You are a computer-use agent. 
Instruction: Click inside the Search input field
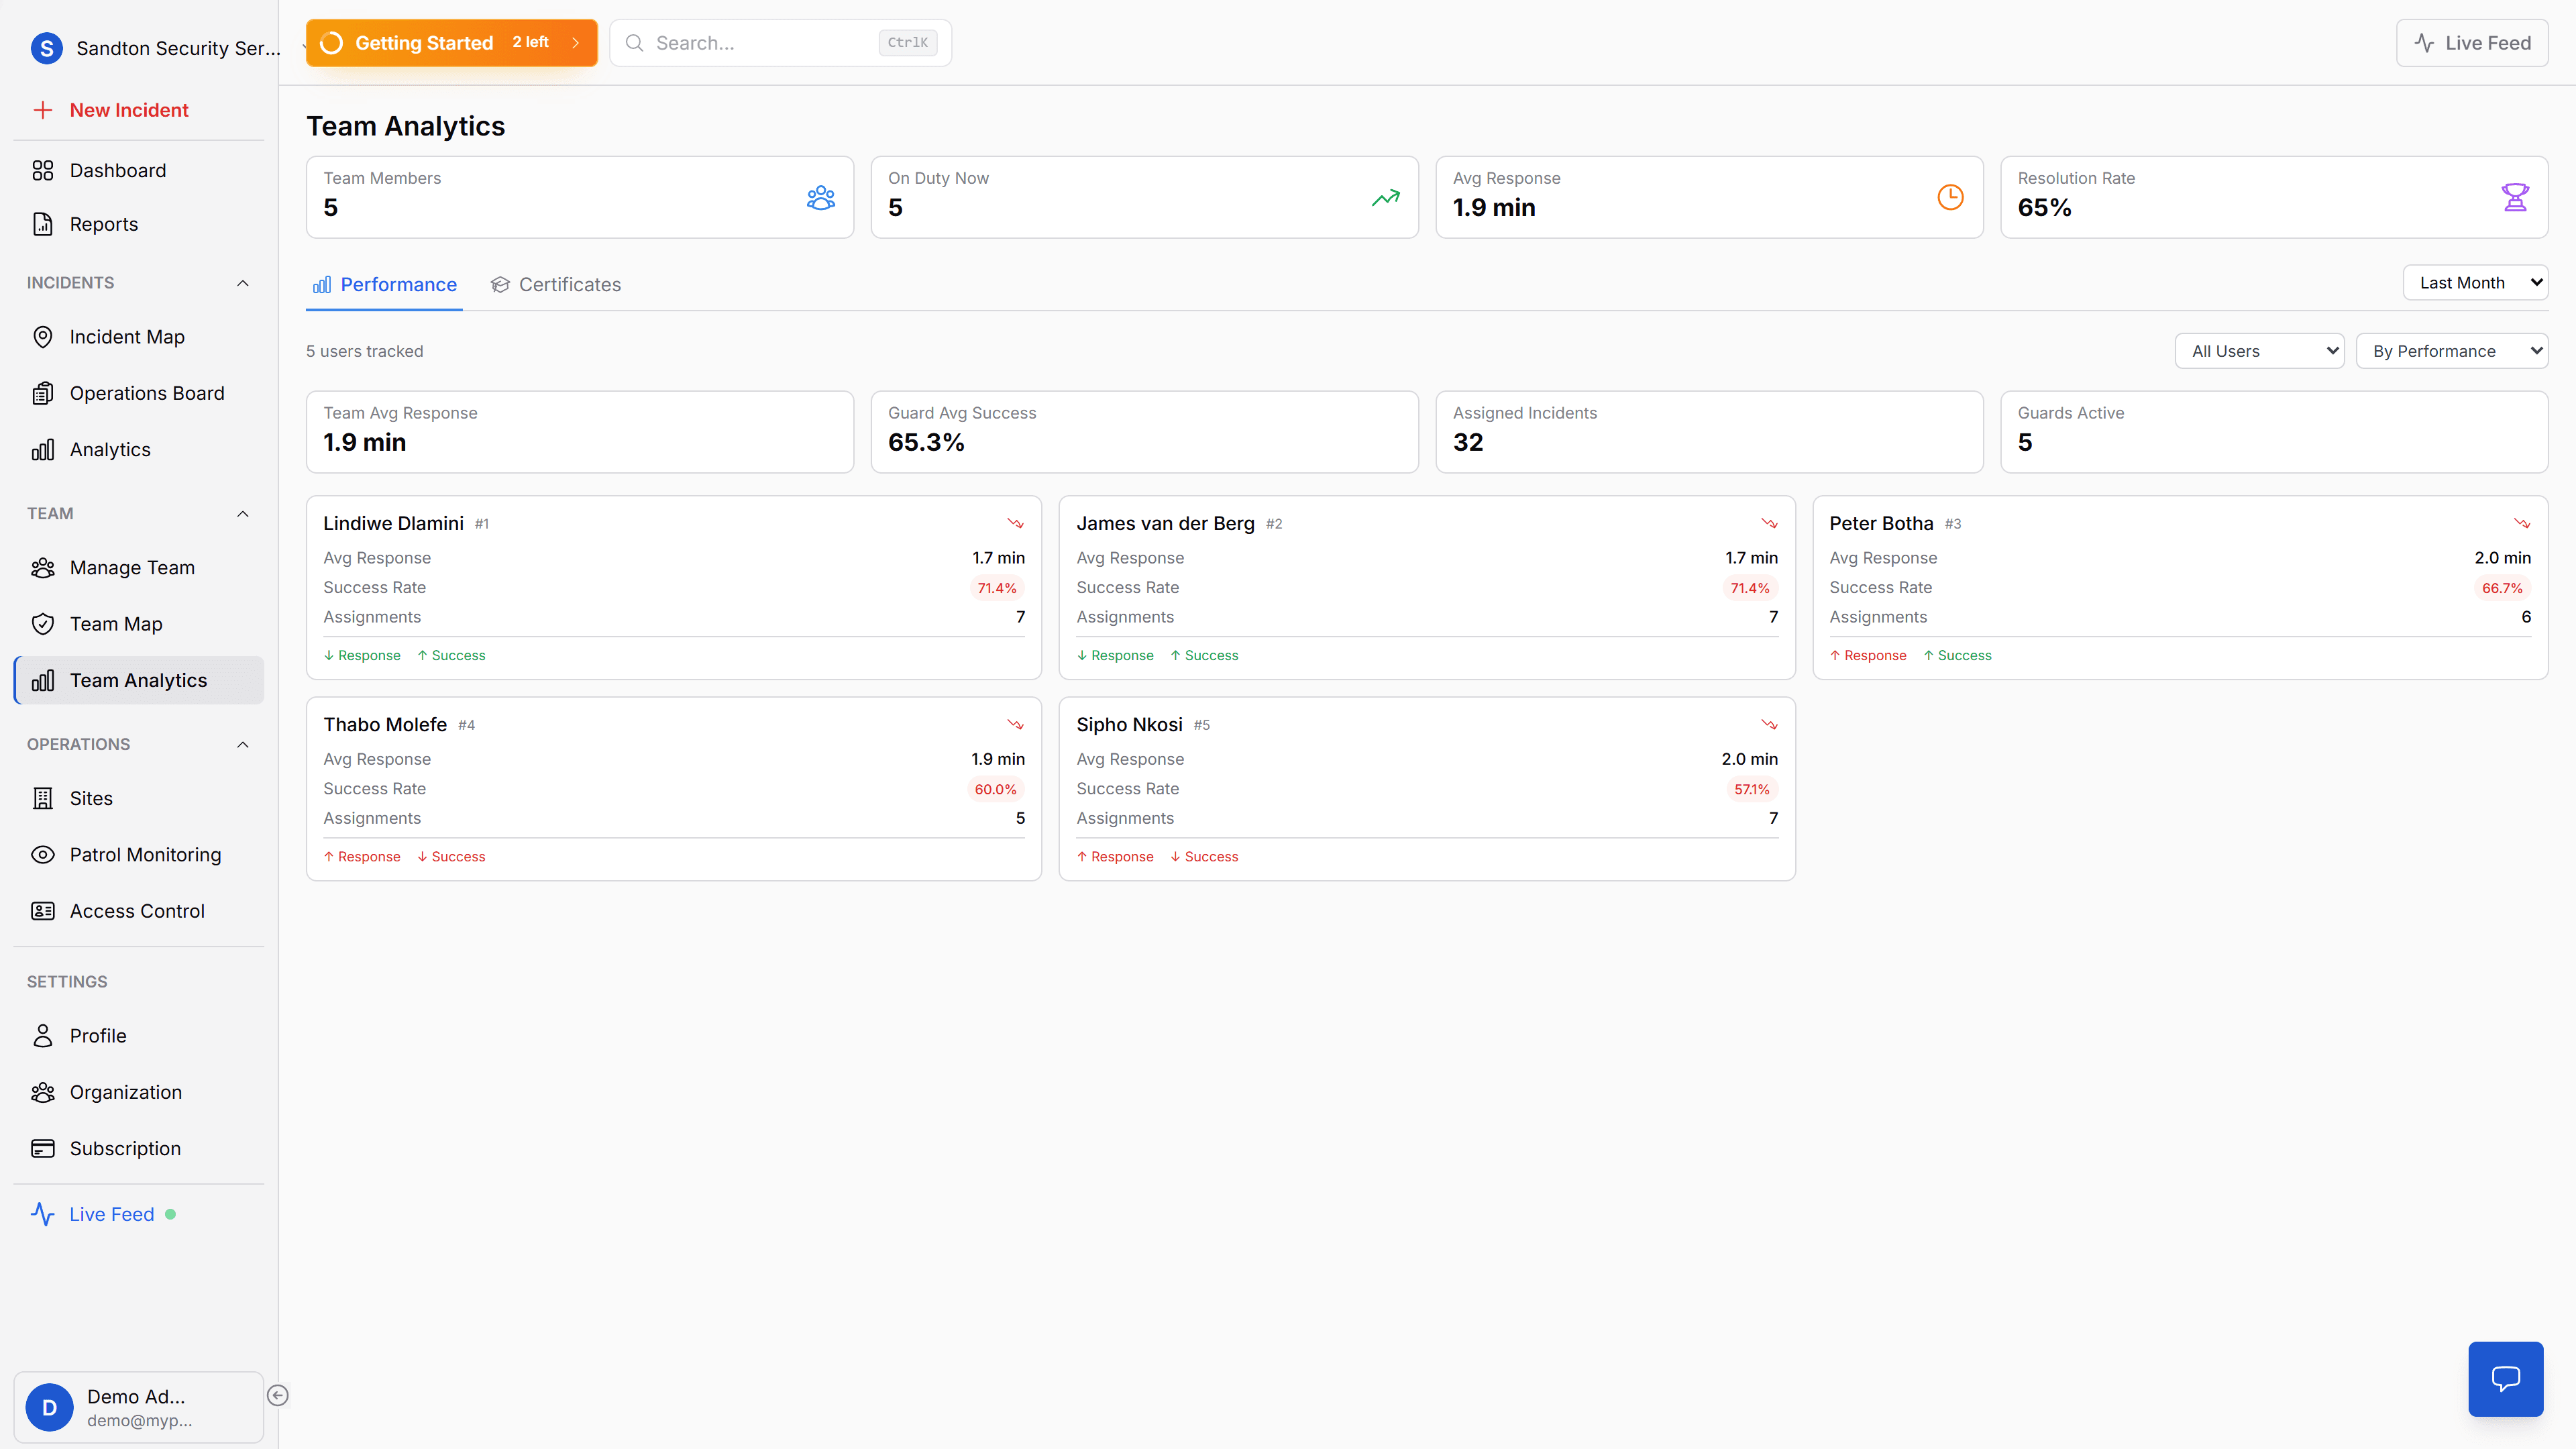click(x=760, y=43)
